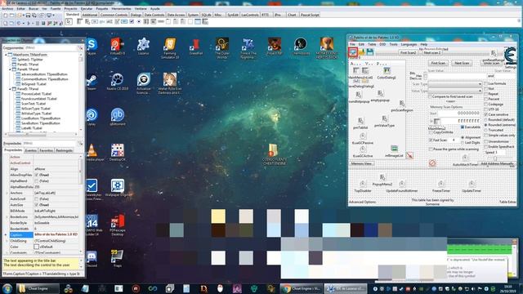This screenshot has height=294, width=523.
Task: Select the TMainMenu component in the palette
Action: click(x=80, y=22)
